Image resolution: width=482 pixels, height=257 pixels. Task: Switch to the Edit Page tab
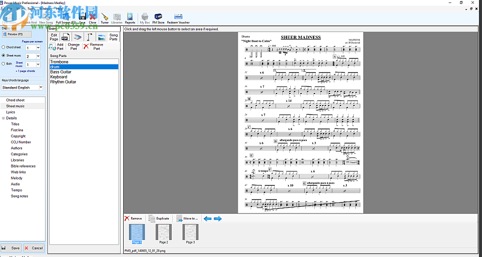coord(54,37)
